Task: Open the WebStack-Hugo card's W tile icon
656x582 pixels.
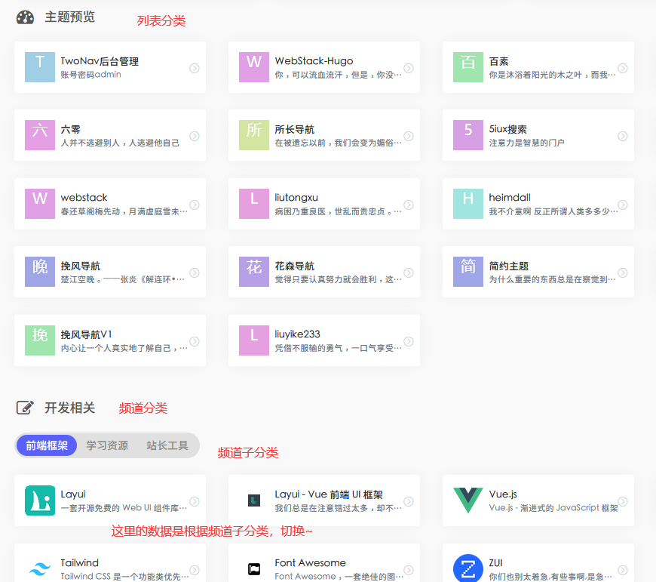Action: tap(254, 67)
